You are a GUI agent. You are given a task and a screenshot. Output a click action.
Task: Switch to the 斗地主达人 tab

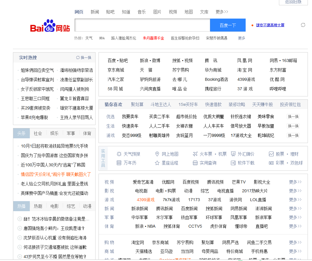161,104
